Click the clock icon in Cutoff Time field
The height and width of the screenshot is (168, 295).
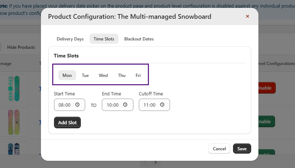click(x=162, y=105)
